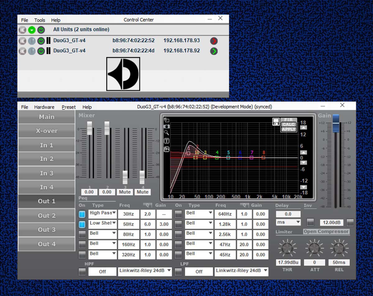Image resolution: width=373 pixels, height=296 pixels.
Task: Click the camera snapshot icon in graph
Action: coord(167,126)
